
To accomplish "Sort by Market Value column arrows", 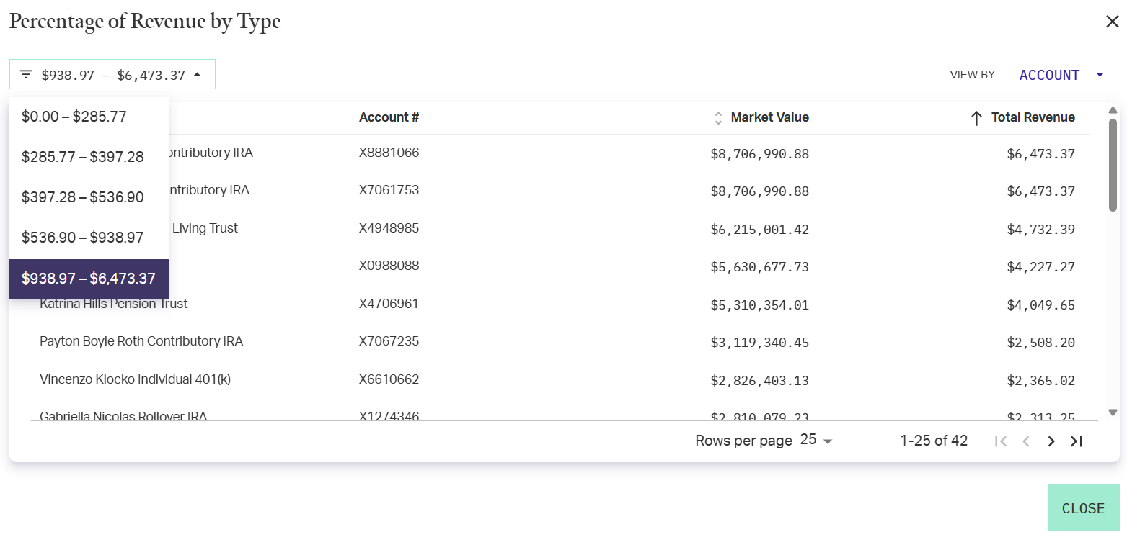I will pos(718,118).
